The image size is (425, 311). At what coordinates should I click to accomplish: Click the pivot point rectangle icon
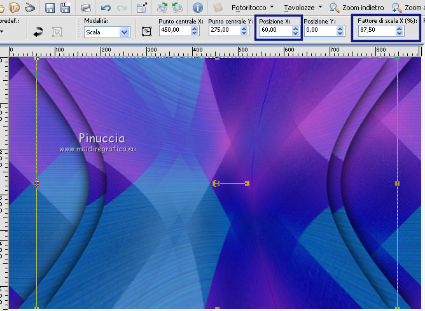[x=146, y=31]
